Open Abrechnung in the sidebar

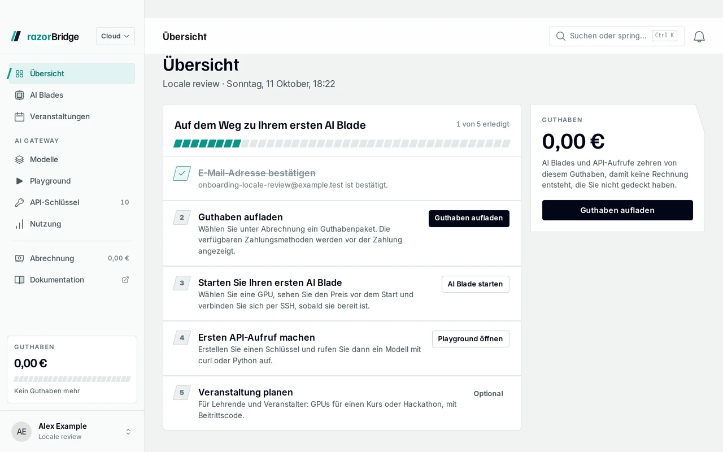[72, 258]
